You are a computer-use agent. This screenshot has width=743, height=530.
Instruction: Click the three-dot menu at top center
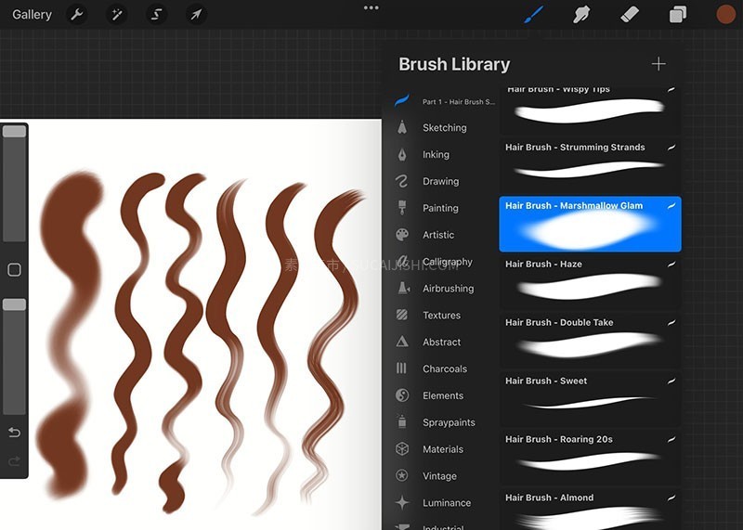point(371,7)
